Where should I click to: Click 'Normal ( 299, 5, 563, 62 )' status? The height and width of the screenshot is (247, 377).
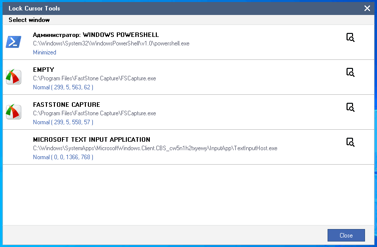pos(63,87)
